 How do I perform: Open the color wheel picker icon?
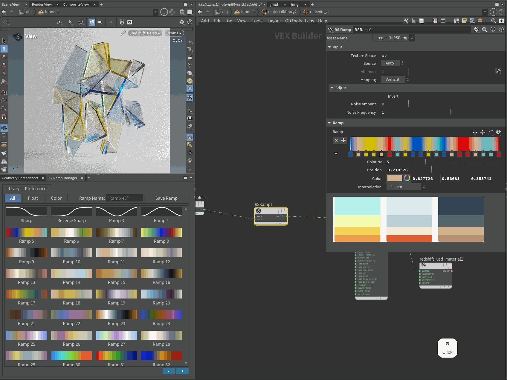click(407, 179)
